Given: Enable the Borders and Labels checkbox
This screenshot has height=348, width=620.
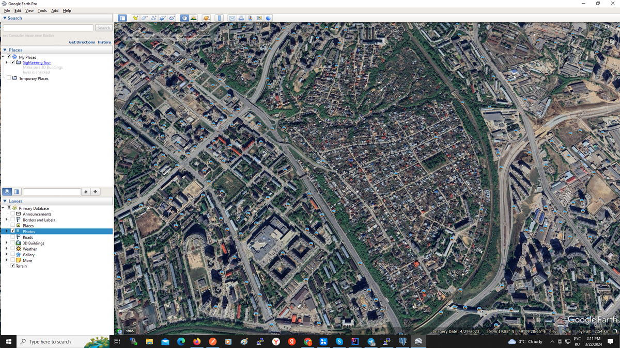Looking at the screenshot, I should (13, 220).
